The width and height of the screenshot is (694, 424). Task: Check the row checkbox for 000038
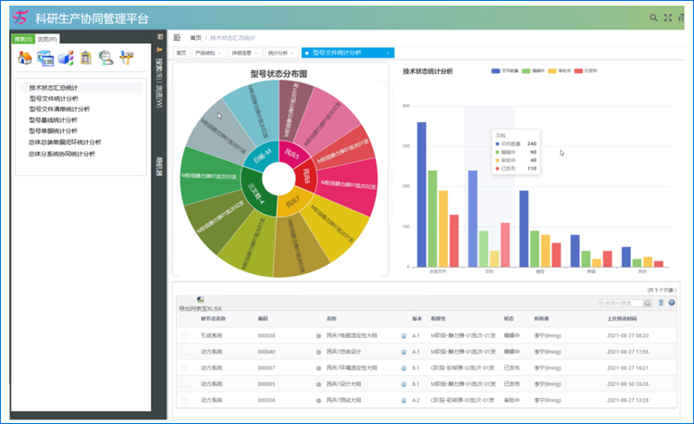[184, 336]
